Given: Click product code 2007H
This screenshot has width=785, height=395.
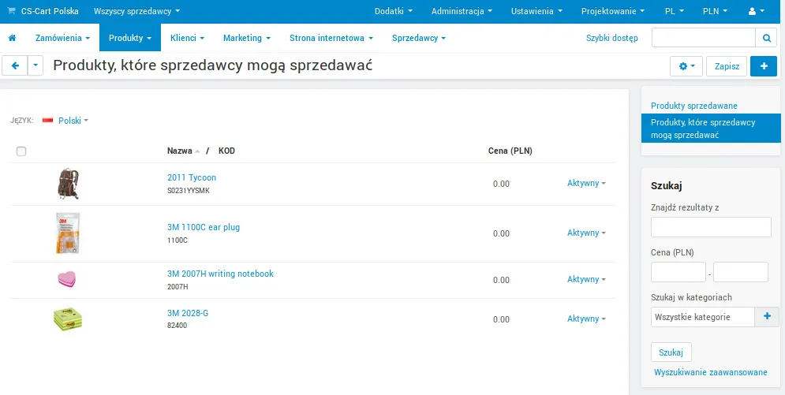Looking at the screenshot, I should [x=178, y=287].
